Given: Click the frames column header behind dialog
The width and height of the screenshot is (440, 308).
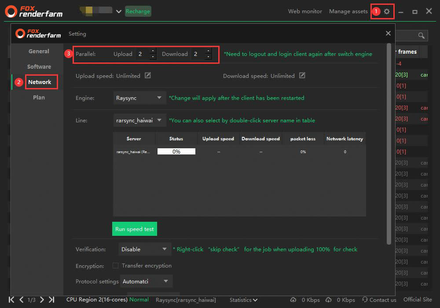Looking at the screenshot, I should coord(407,51).
